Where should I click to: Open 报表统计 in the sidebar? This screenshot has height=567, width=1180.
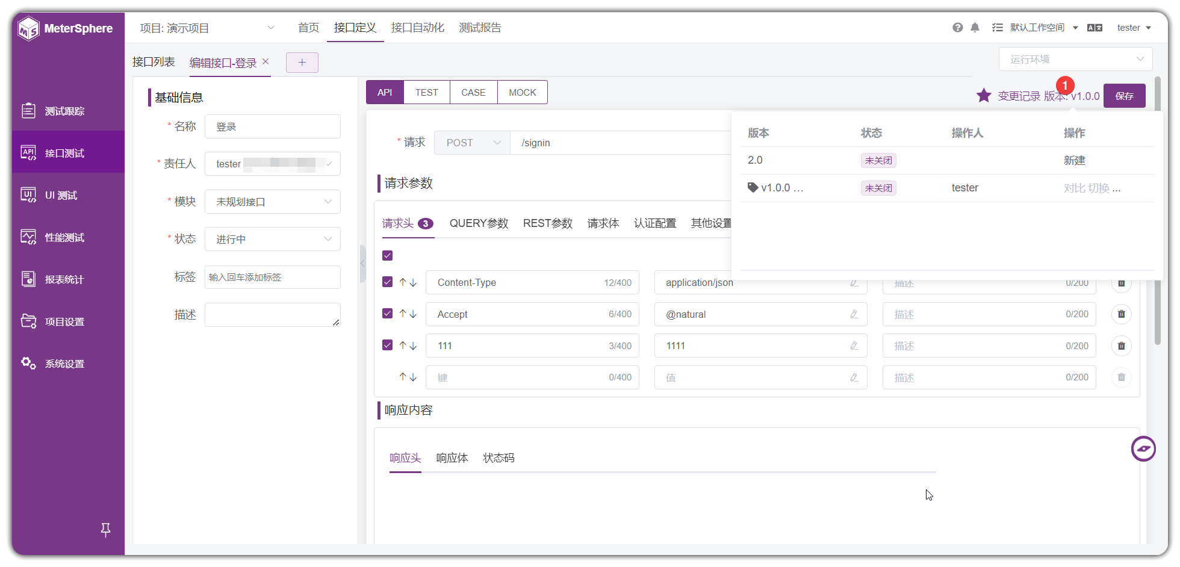click(x=68, y=279)
